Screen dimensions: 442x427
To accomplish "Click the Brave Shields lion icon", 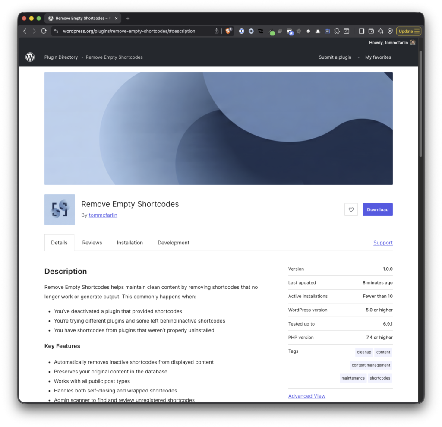I will [228, 31].
